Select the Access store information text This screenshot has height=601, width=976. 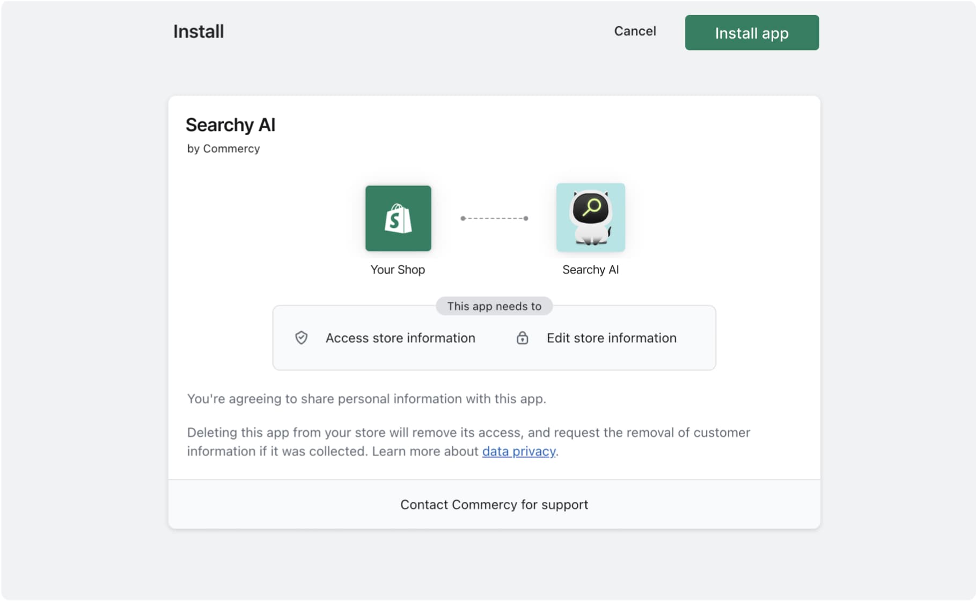[x=400, y=338]
